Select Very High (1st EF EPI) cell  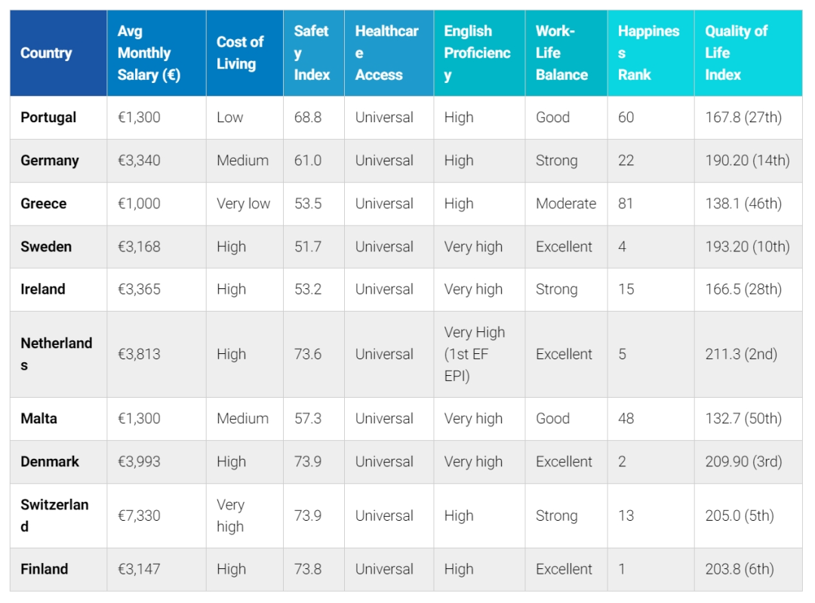[479, 355]
